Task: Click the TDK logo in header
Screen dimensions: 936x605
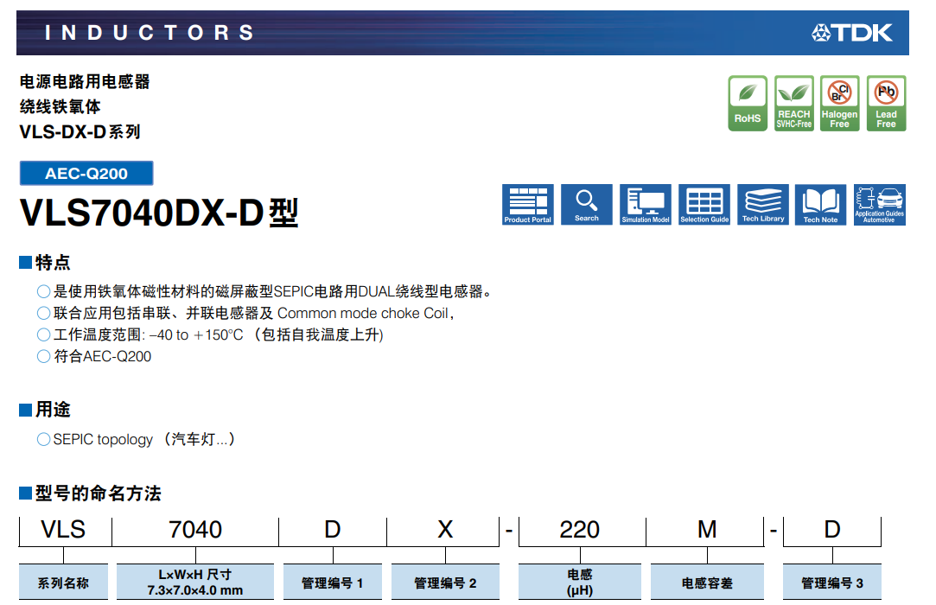Action: [x=852, y=33]
